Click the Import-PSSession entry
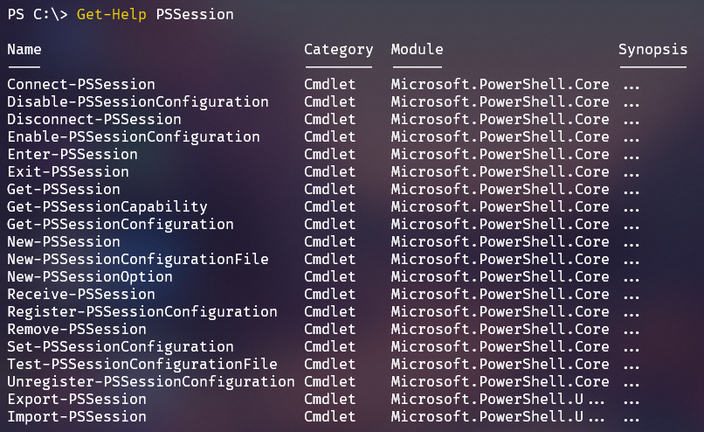704x432 pixels. coord(77,417)
